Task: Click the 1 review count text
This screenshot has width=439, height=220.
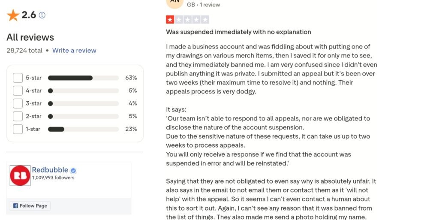Action: point(210,5)
